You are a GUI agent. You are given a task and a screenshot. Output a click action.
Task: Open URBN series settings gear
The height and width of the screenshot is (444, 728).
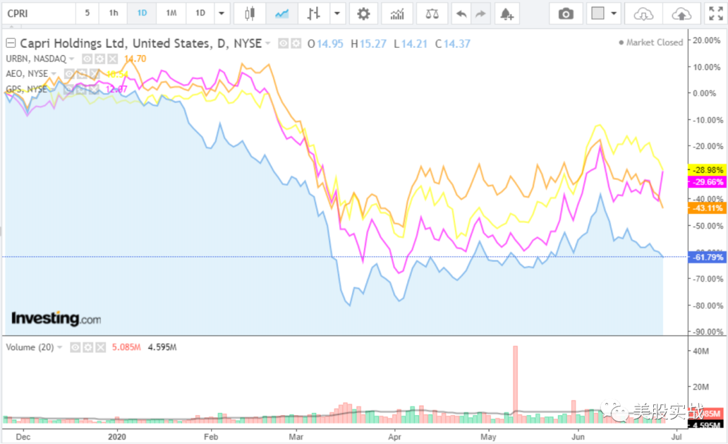click(x=100, y=59)
